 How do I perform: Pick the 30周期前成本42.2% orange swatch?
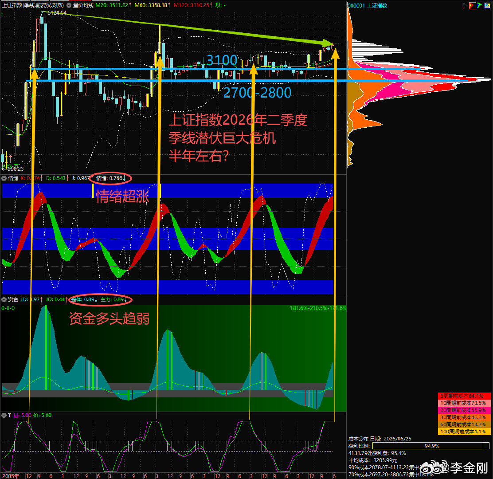(464, 417)
